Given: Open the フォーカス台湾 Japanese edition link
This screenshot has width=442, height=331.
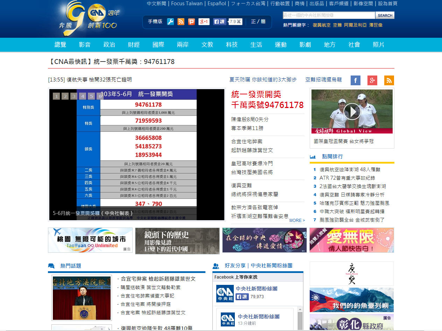Looking at the screenshot, I should pos(248,3).
